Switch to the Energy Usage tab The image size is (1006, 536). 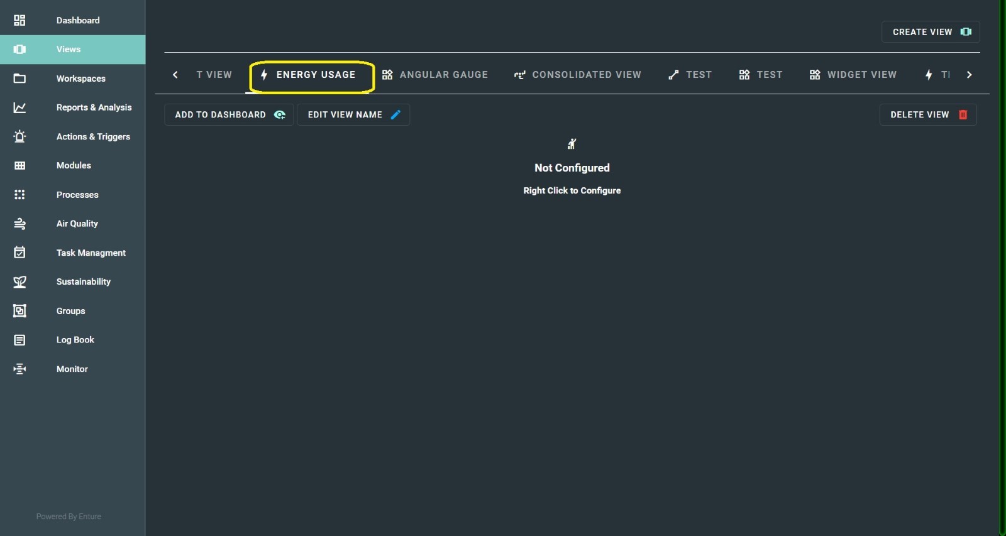click(309, 75)
